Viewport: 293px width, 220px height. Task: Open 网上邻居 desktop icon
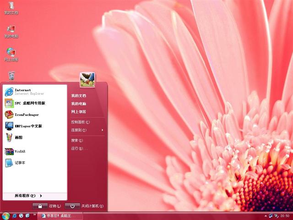(x=11, y=55)
